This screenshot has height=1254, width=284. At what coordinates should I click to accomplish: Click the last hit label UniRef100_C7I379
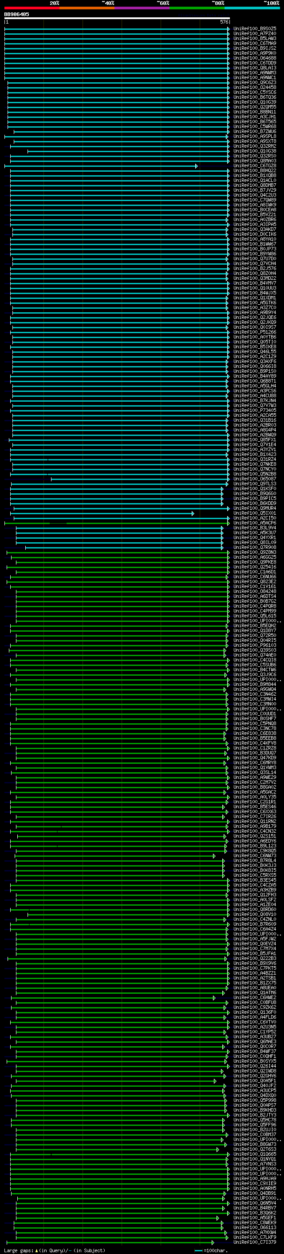pos(255,1242)
